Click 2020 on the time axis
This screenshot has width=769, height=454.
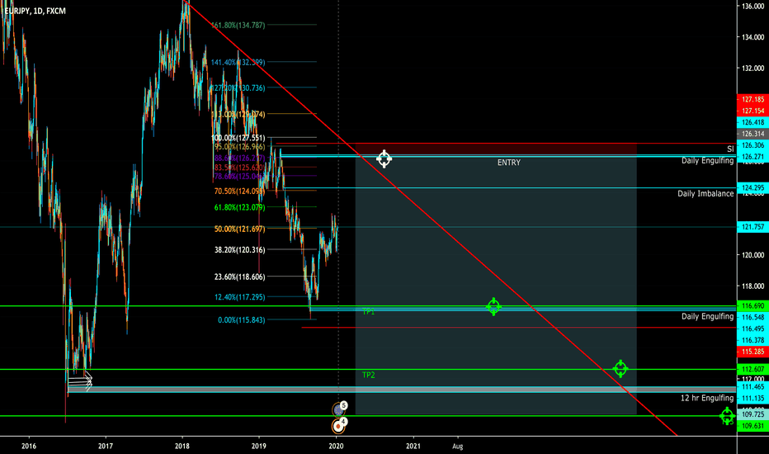(x=336, y=444)
